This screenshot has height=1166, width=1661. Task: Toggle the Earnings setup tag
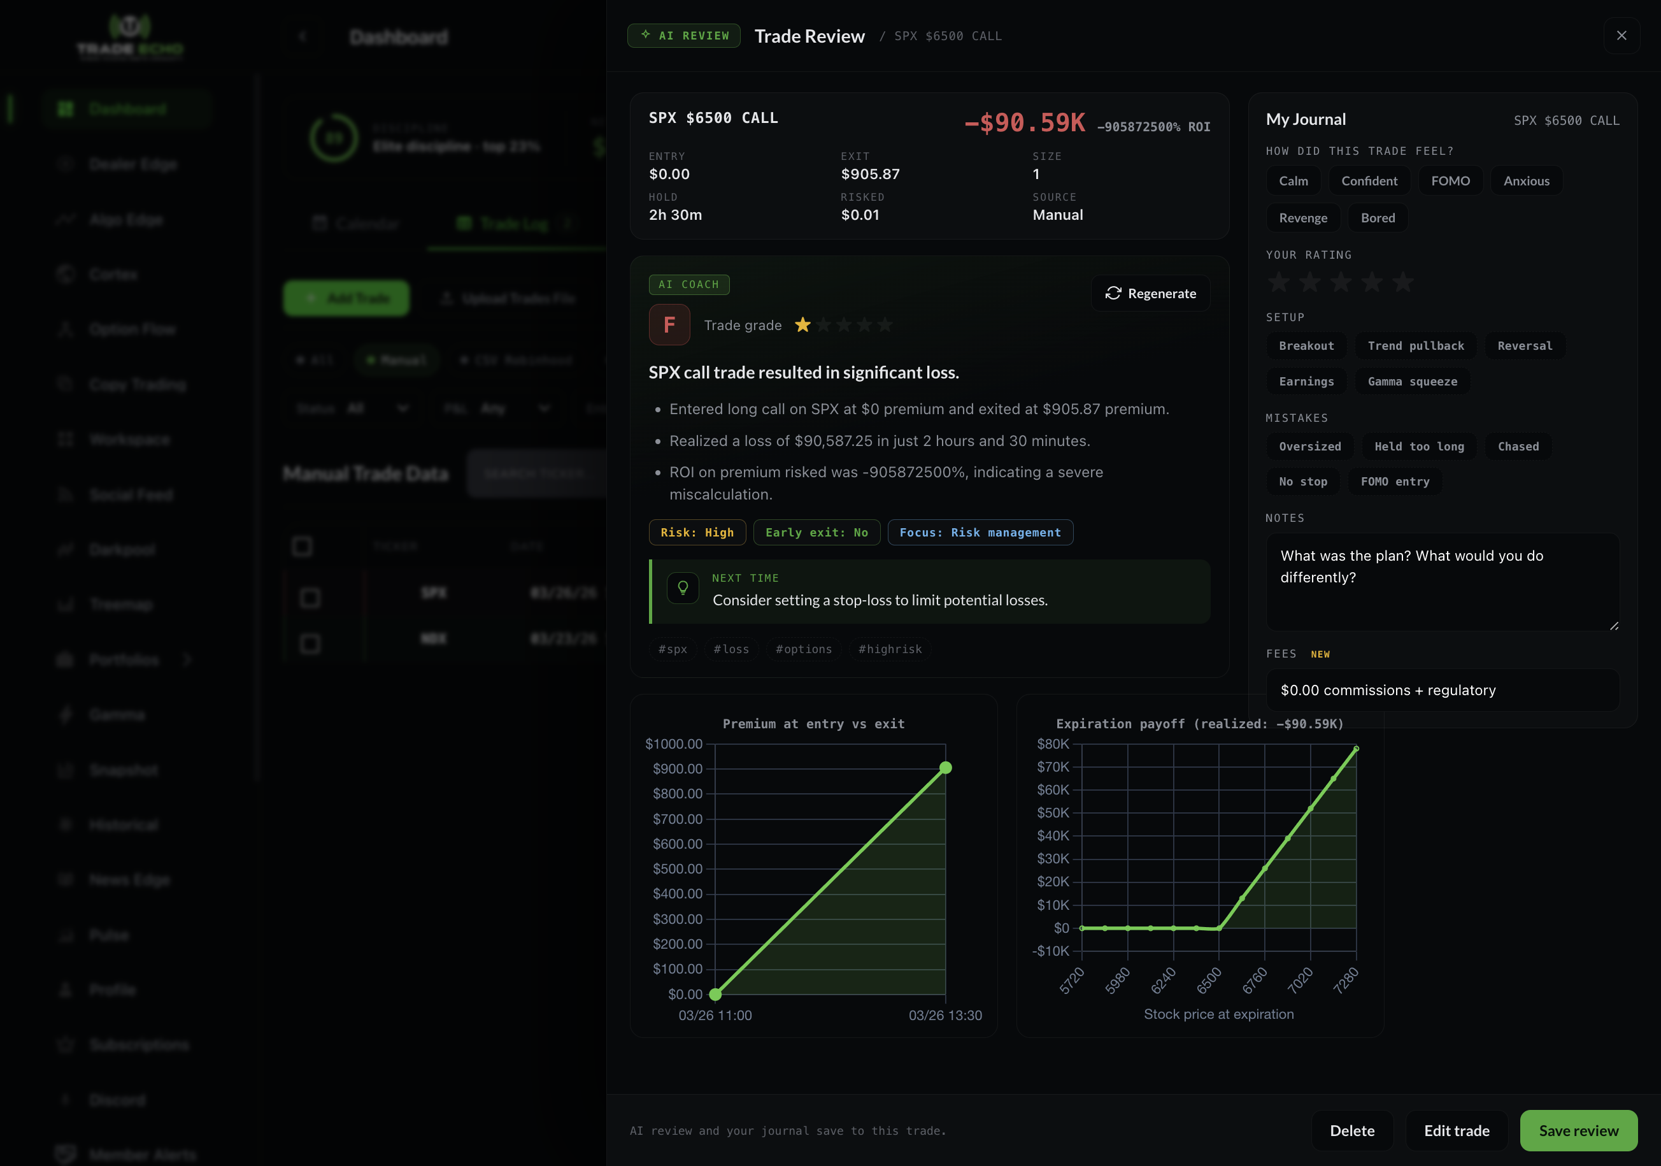pos(1306,382)
